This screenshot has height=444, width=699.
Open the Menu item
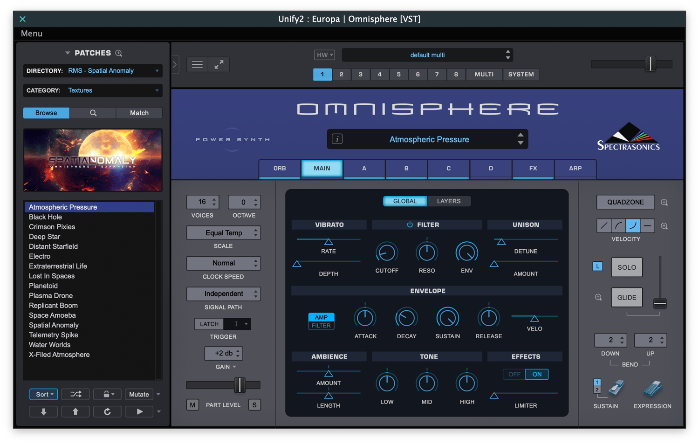coord(32,34)
